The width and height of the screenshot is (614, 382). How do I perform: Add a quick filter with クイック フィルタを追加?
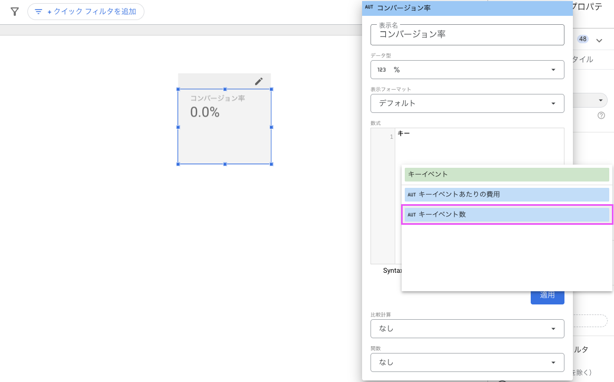click(x=86, y=12)
